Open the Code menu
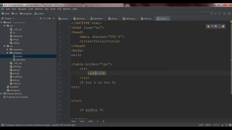The width and height of the screenshot is (232, 130). (x=30, y=9)
